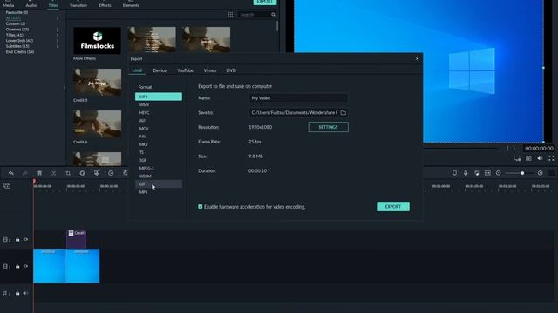The height and width of the screenshot is (313, 558).
Task: Click the zoom in plus circle
Action: [541, 173]
